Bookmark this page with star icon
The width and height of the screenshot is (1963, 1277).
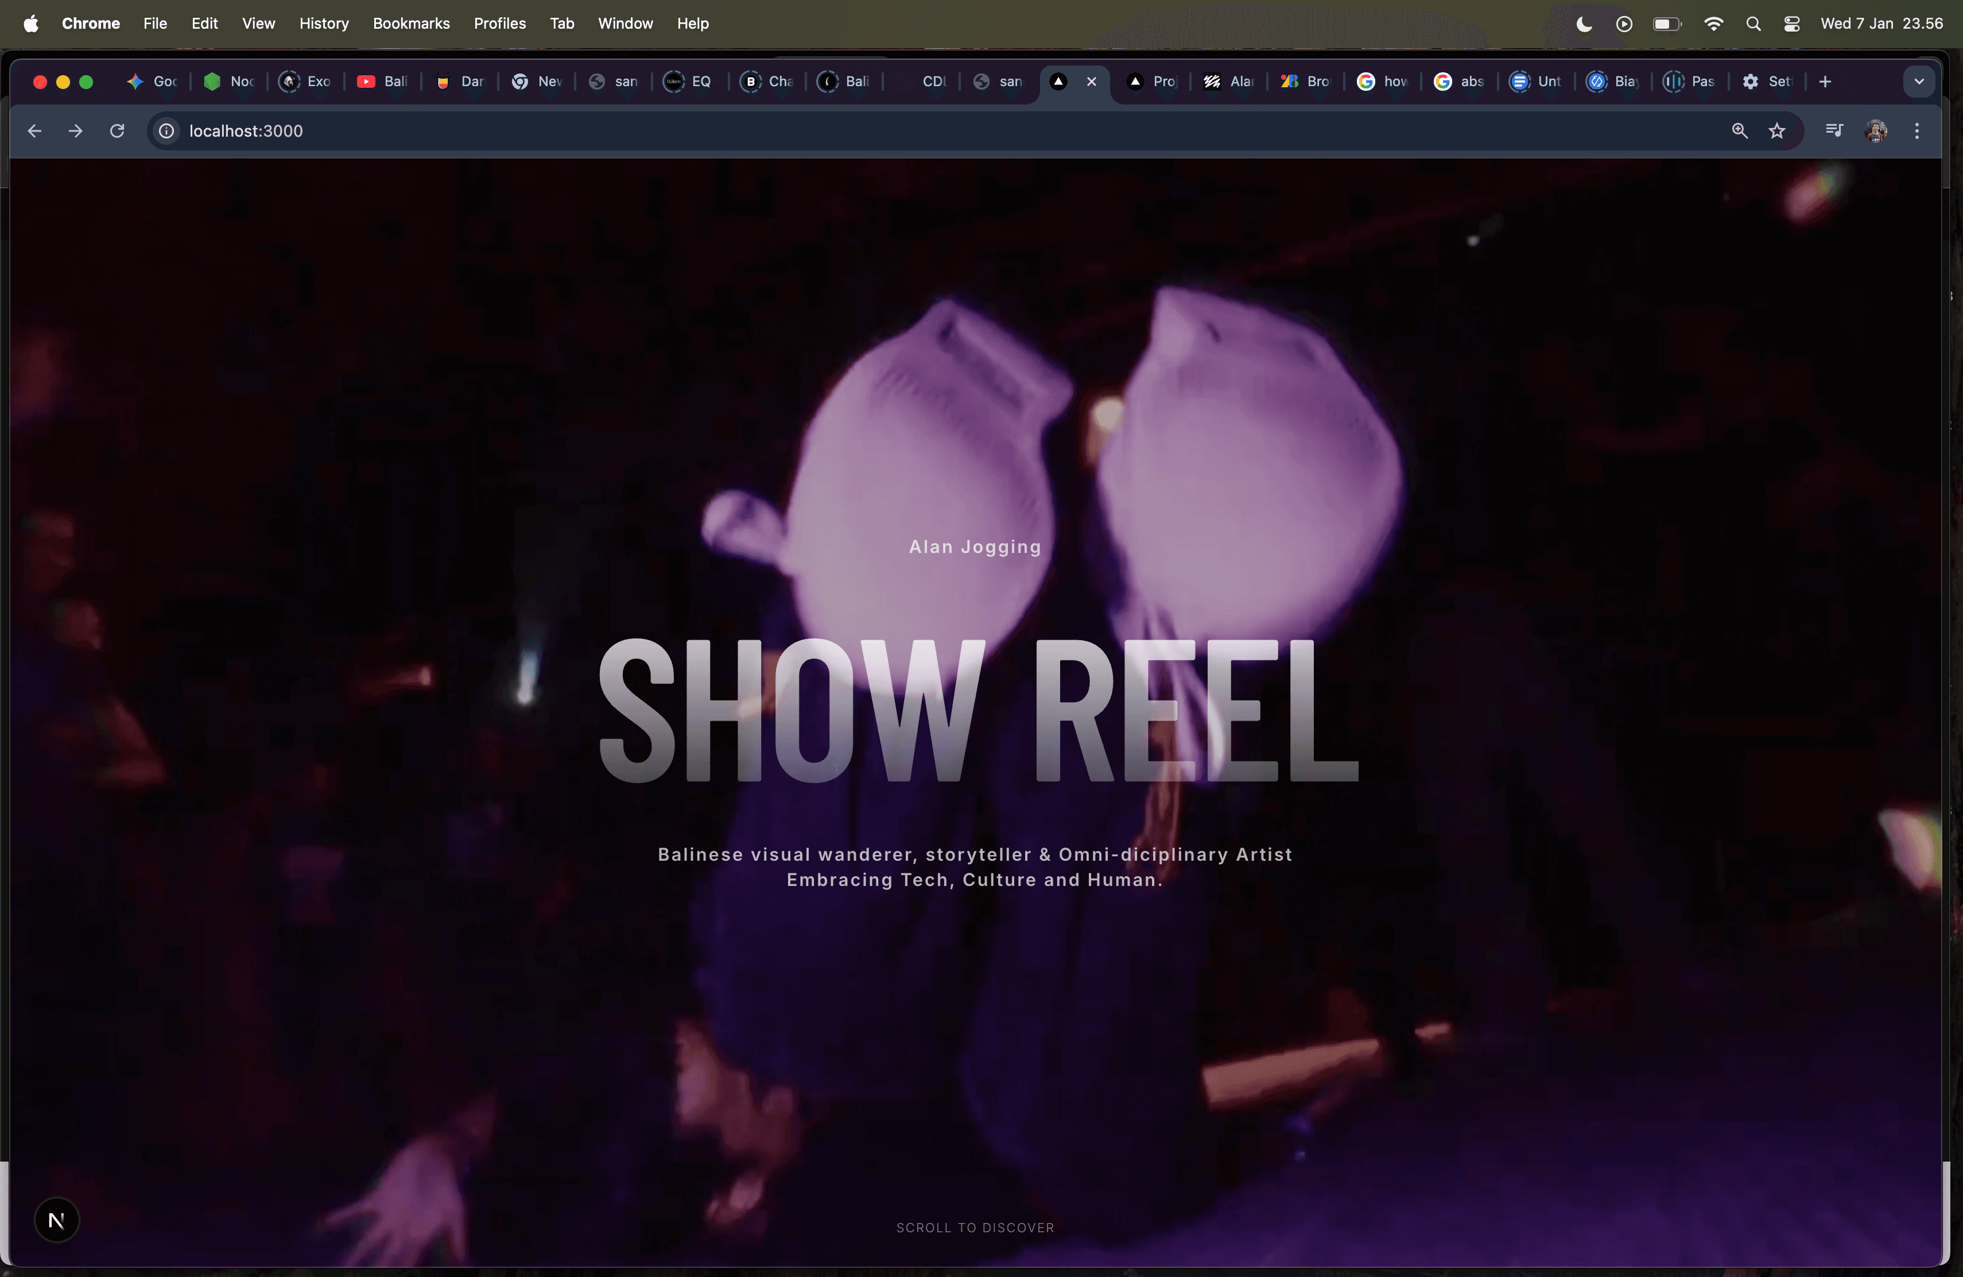[x=1778, y=130]
